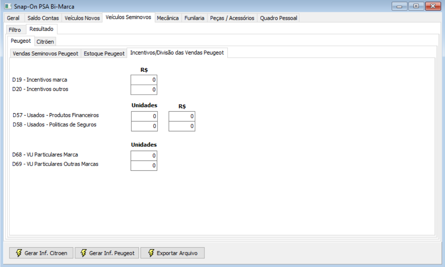Click D69 VU Particulares Outras Marcas field

[144, 166]
